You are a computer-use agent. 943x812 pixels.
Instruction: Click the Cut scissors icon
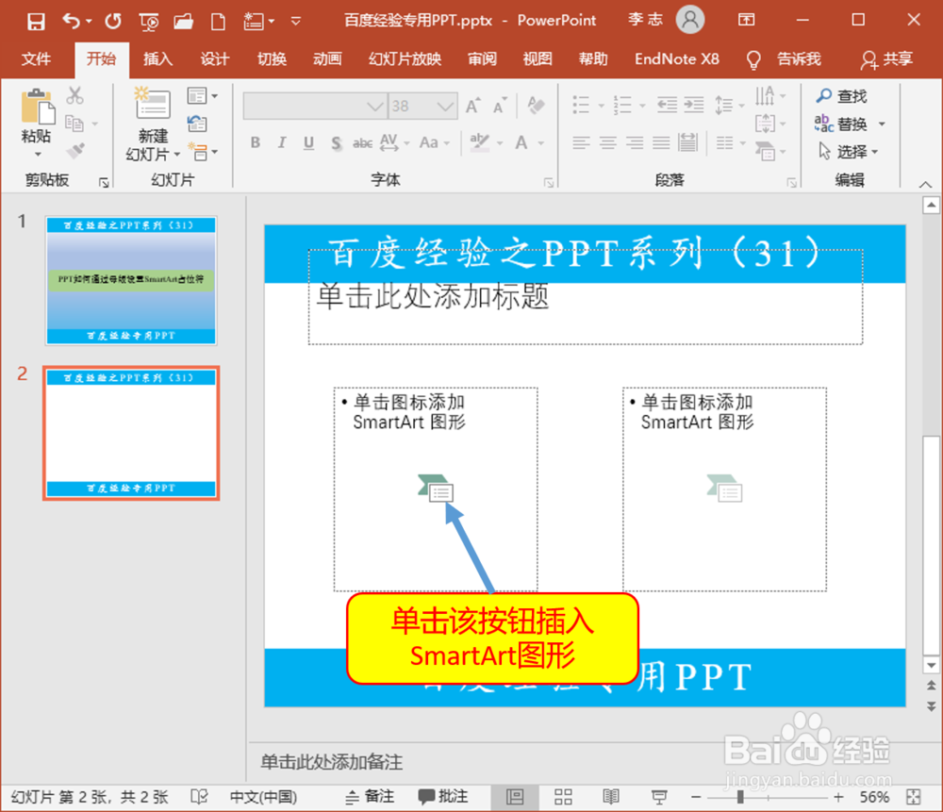[75, 95]
